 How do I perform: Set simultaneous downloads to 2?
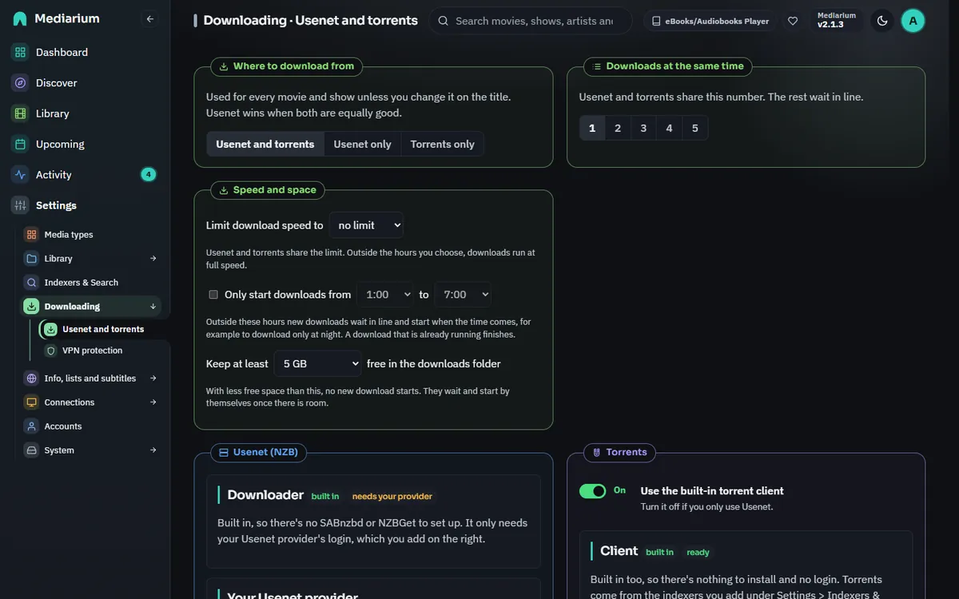tap(618, 128)
